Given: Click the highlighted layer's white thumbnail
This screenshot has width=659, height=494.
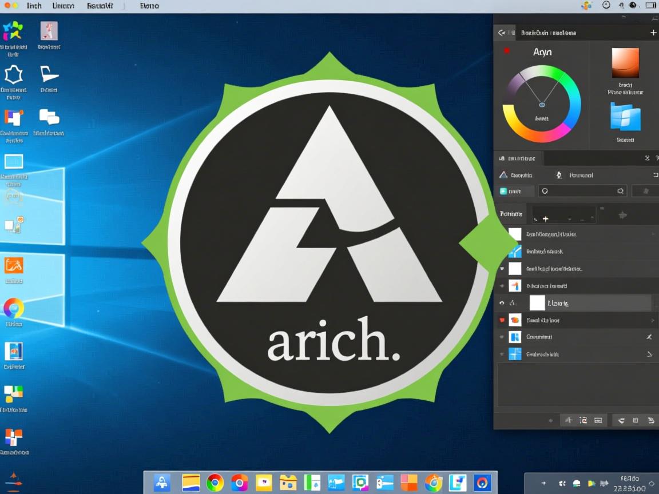Looking at the screenshot, I should coord(538,302).
